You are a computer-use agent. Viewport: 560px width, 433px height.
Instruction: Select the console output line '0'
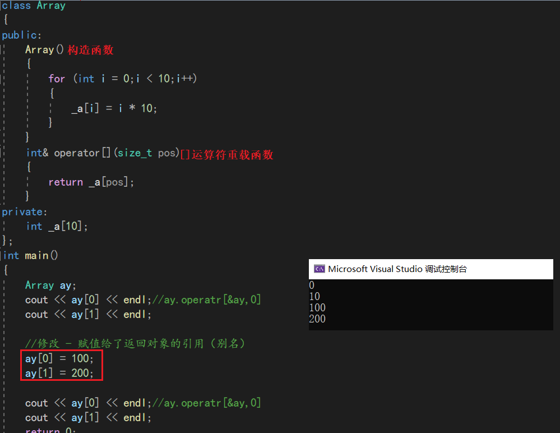pos(312,285)
